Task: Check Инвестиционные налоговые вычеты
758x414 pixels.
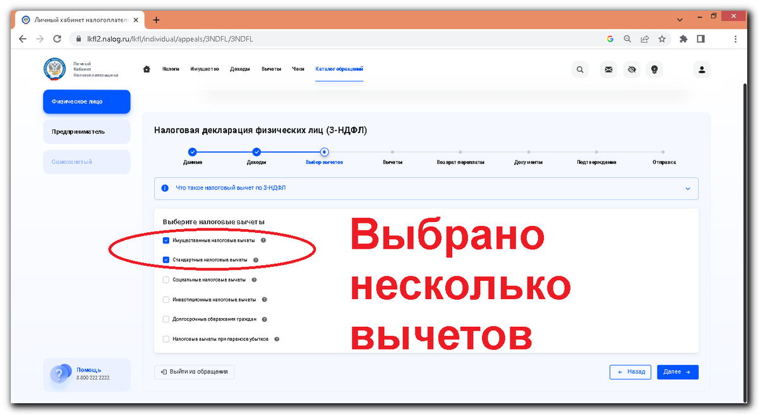Action: (166, 299)
